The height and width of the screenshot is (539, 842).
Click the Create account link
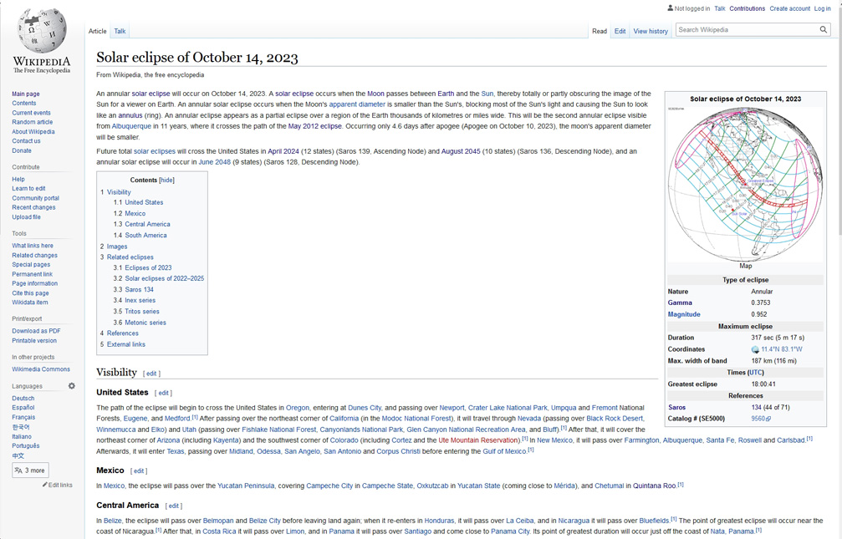(789, 8)
